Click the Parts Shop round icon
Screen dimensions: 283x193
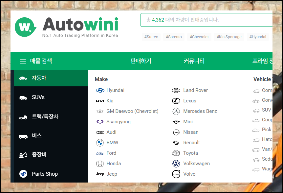23,174
